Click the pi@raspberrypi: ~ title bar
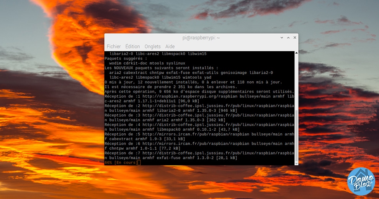Screen dimensions: 379x199 click(201, 38)
